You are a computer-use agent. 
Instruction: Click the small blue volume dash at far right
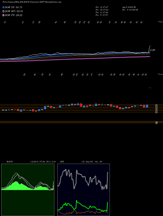150,88
